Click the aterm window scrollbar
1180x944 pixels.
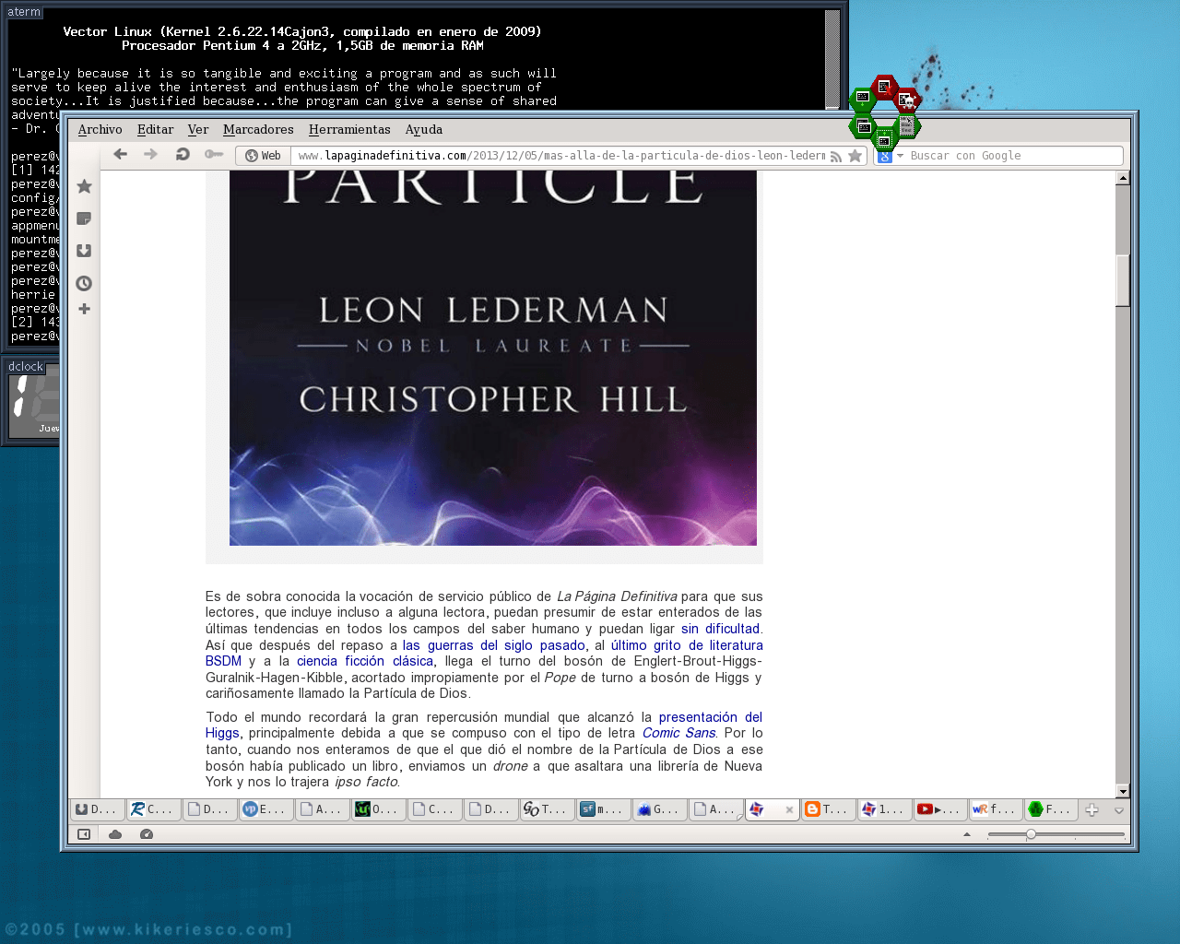pyautogui.click(x=832, y=60)
